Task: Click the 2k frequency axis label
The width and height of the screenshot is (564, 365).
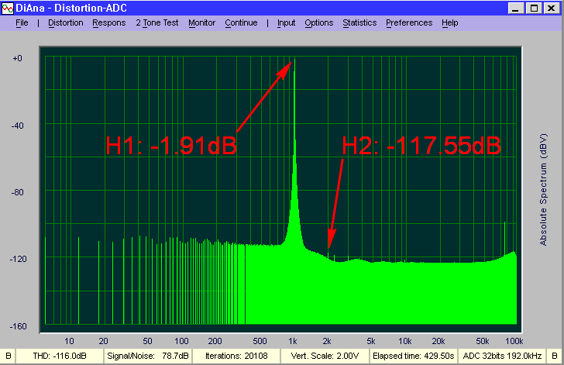Action: [x=327, y=341]
